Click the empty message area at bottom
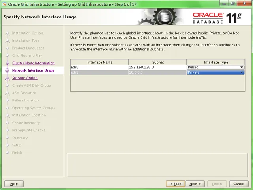253x190 pixels. point(157,165)
